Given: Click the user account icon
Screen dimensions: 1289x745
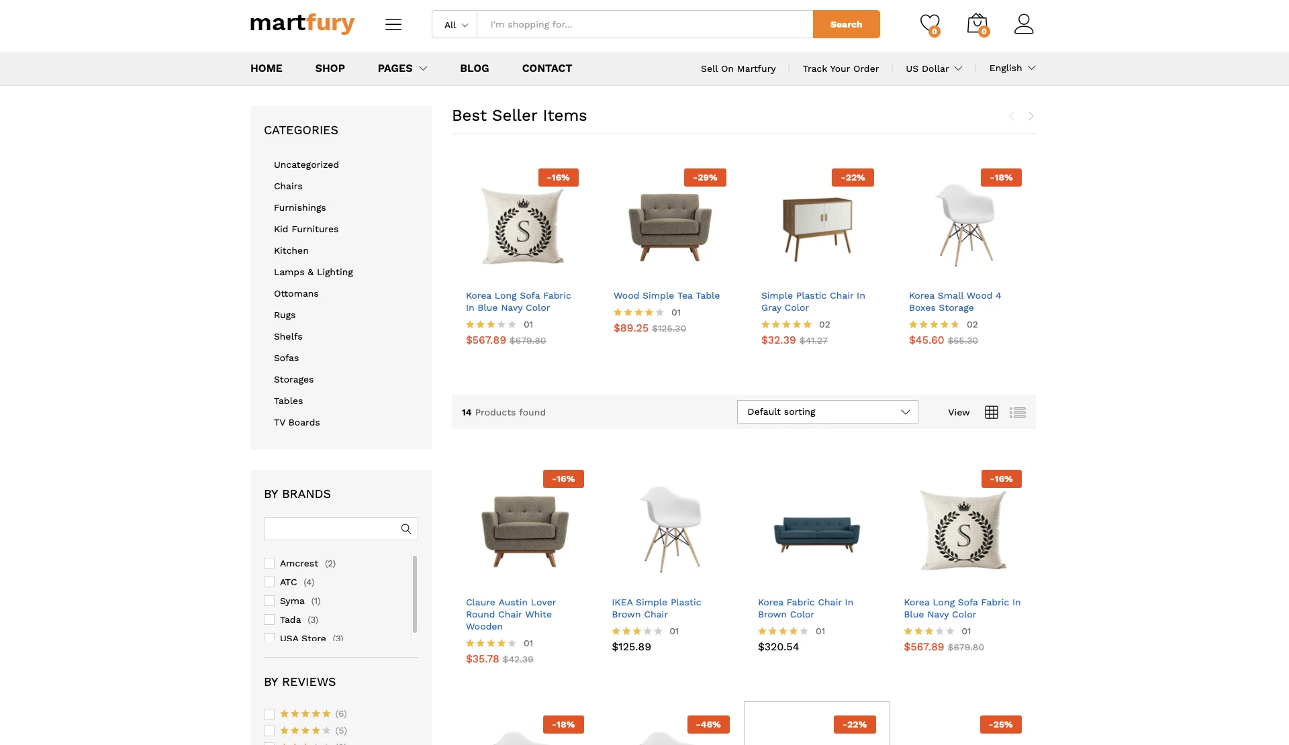Looking at the screenshot, I should (1023, 24).
